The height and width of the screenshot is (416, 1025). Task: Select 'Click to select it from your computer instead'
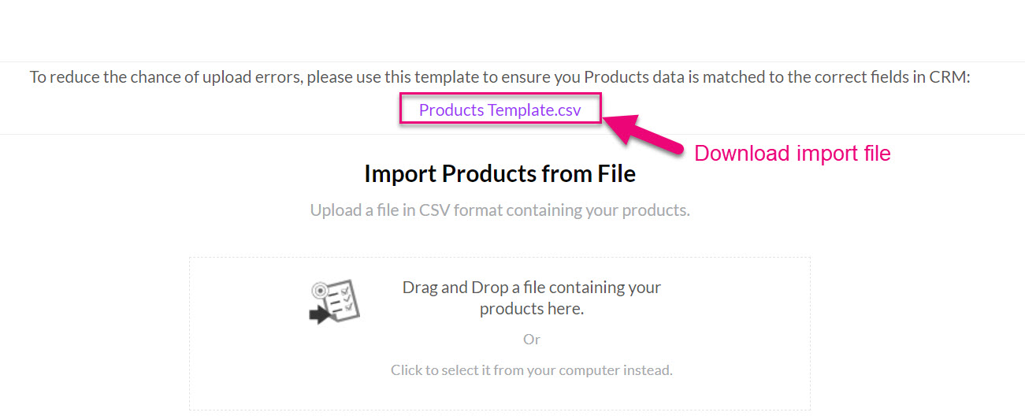(532, 370)
